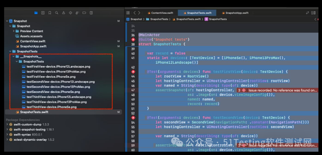Click the 'var record = false' code line
The width and height of the screenshot is (322, 155).
tap(166, 53)
